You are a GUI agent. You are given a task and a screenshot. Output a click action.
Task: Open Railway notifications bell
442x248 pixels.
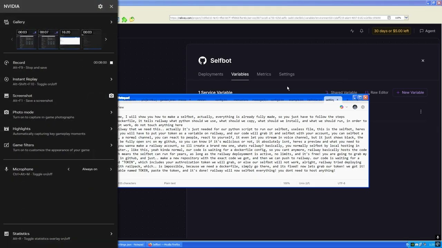[362, 31]
